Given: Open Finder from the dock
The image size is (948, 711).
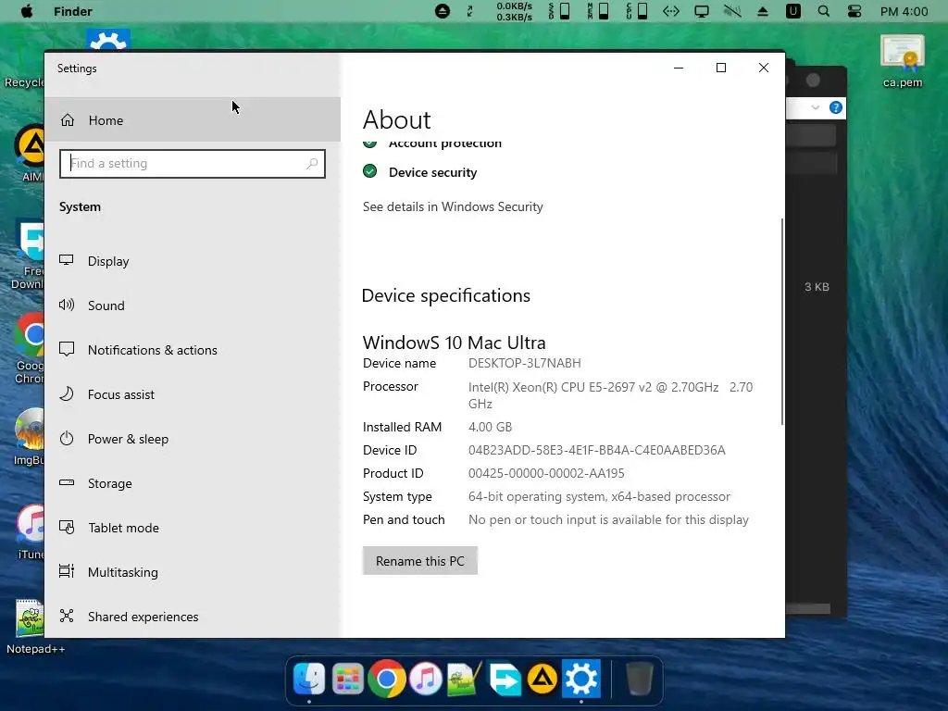Looking at the screenshot, I should point(309,679).
